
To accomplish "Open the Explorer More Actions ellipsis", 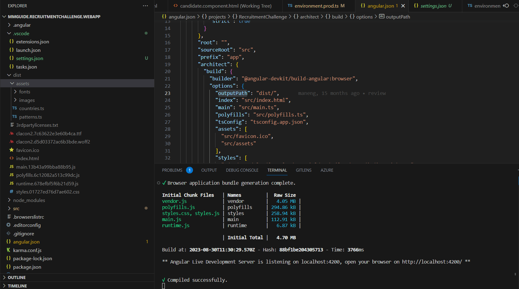I will (145, 5).
